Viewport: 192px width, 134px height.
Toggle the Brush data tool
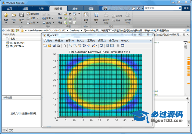(93, 46)
